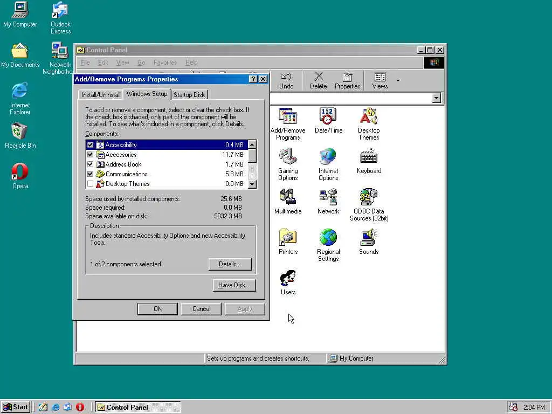Uncheck the Accessories component checkbox

coord(91,155)
